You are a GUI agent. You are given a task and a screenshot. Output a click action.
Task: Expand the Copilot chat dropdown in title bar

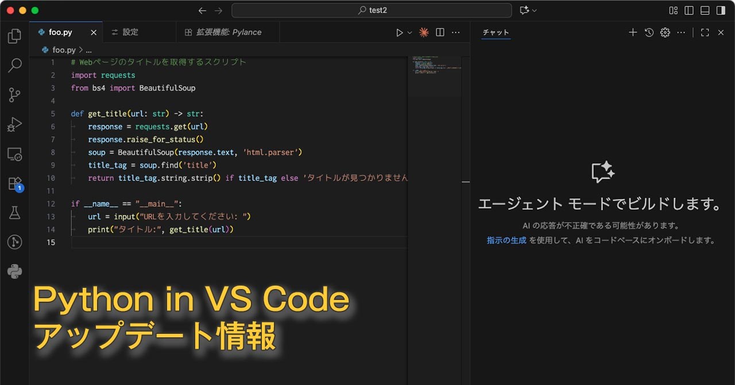tap(535, 10)
